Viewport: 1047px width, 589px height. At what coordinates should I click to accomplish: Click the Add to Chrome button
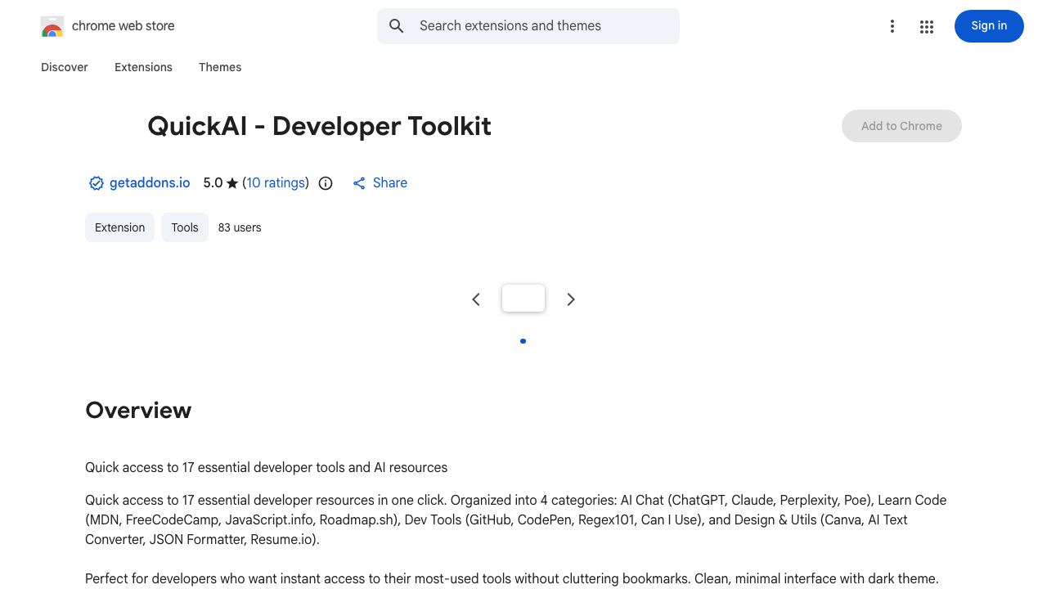click(x=901, y=126)
